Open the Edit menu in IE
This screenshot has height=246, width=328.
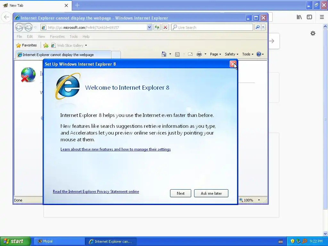point(30,37)
